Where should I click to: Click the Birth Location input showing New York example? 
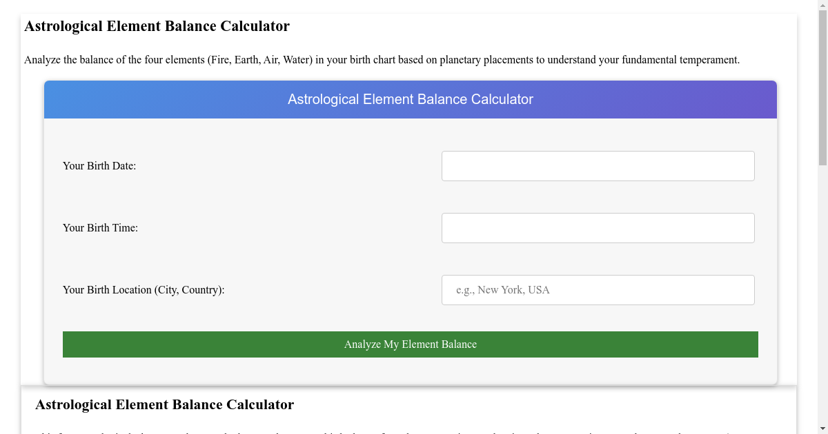point(598,289)
